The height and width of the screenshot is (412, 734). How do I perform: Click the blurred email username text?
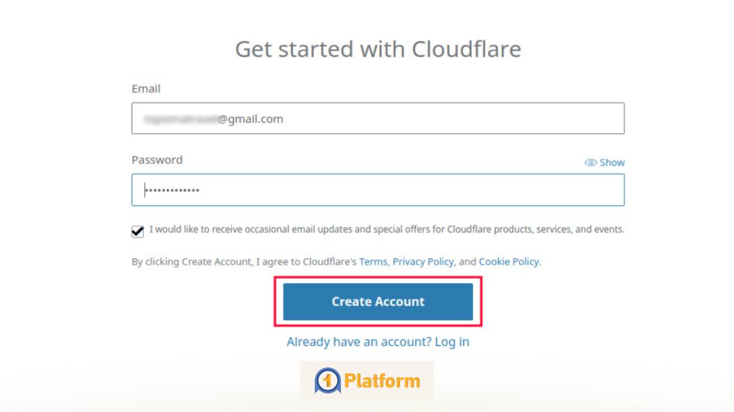[x=180, y=119]
